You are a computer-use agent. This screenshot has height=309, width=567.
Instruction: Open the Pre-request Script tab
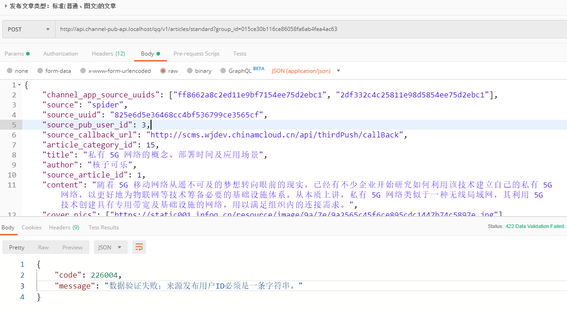coord(197,54)
